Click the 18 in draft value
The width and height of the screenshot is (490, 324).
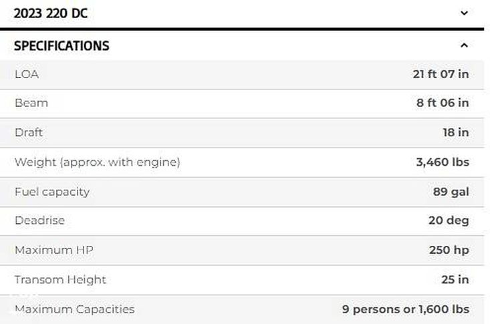click(455, 133)
